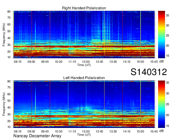Click the 10:30 tick of Right Handed plot
172x139 pixels.
[x=59, y=62]
